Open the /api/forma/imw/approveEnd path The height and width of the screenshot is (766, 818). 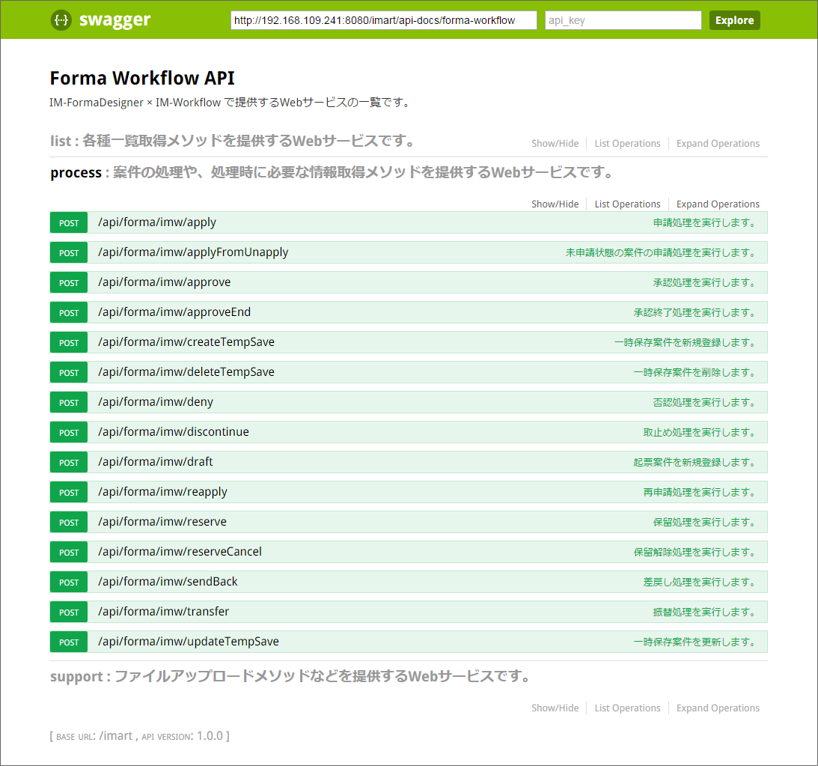click(174, 312)
